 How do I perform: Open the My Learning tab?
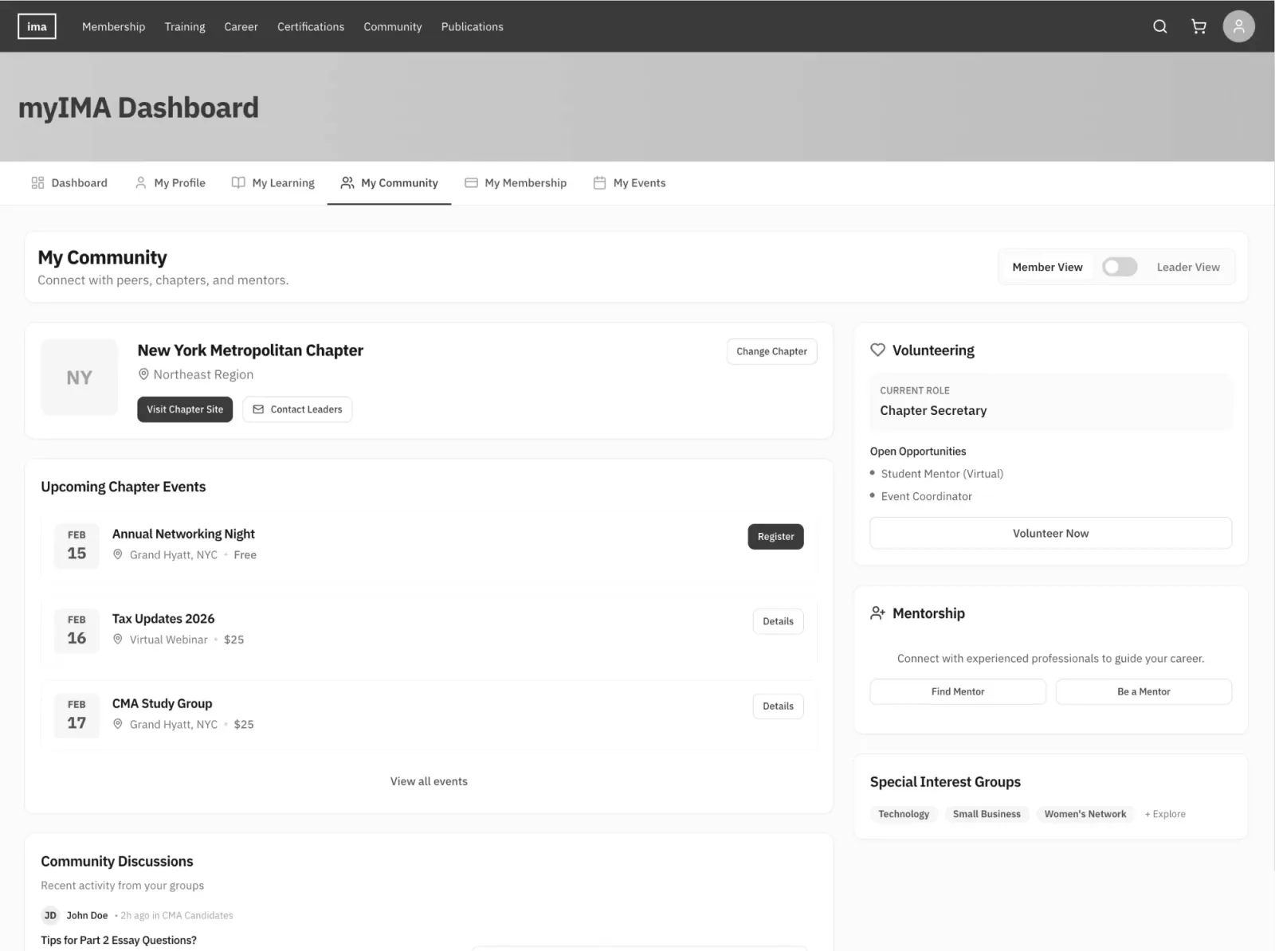(273, 182)
